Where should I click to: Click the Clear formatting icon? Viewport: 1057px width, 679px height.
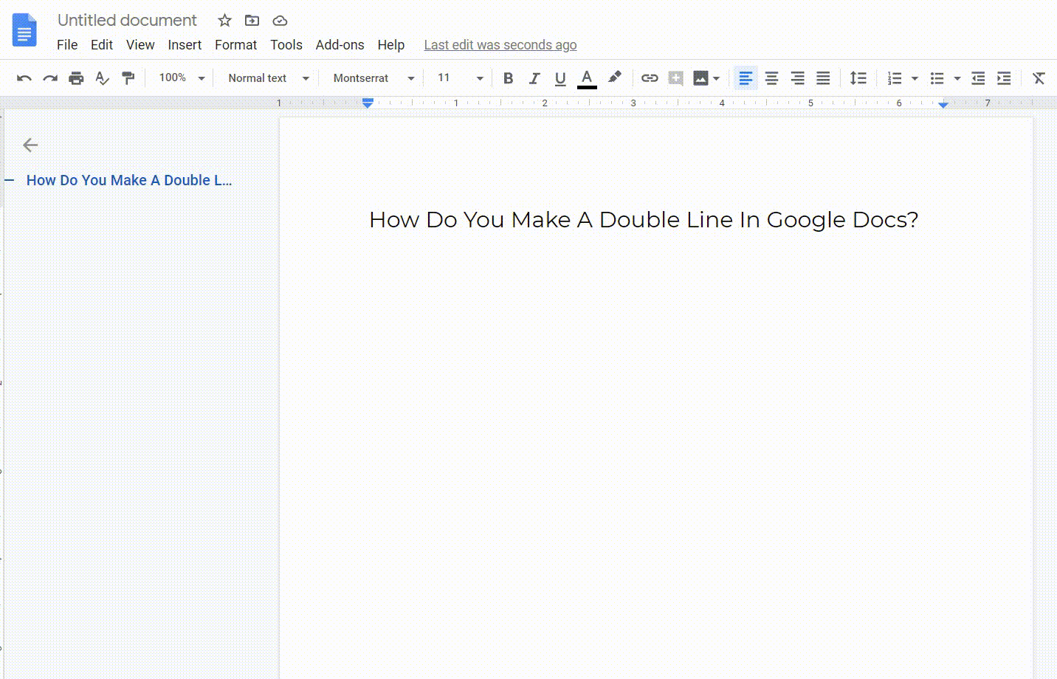click(x=1039, y=78)
